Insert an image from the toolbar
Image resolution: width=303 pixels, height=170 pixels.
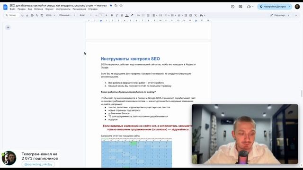pyautogui.click(x=148, y=15)
